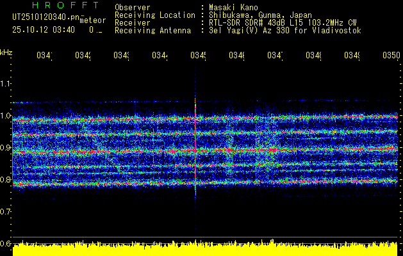403x256 pixels.
Task: Click the 0344 time marker
Action: point(160,56)
